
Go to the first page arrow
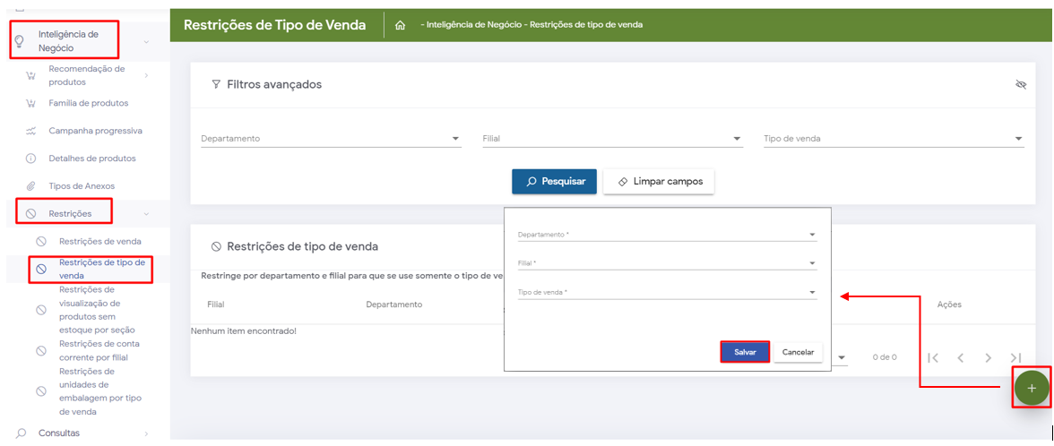pyautogui.click(x=933, y=357)
